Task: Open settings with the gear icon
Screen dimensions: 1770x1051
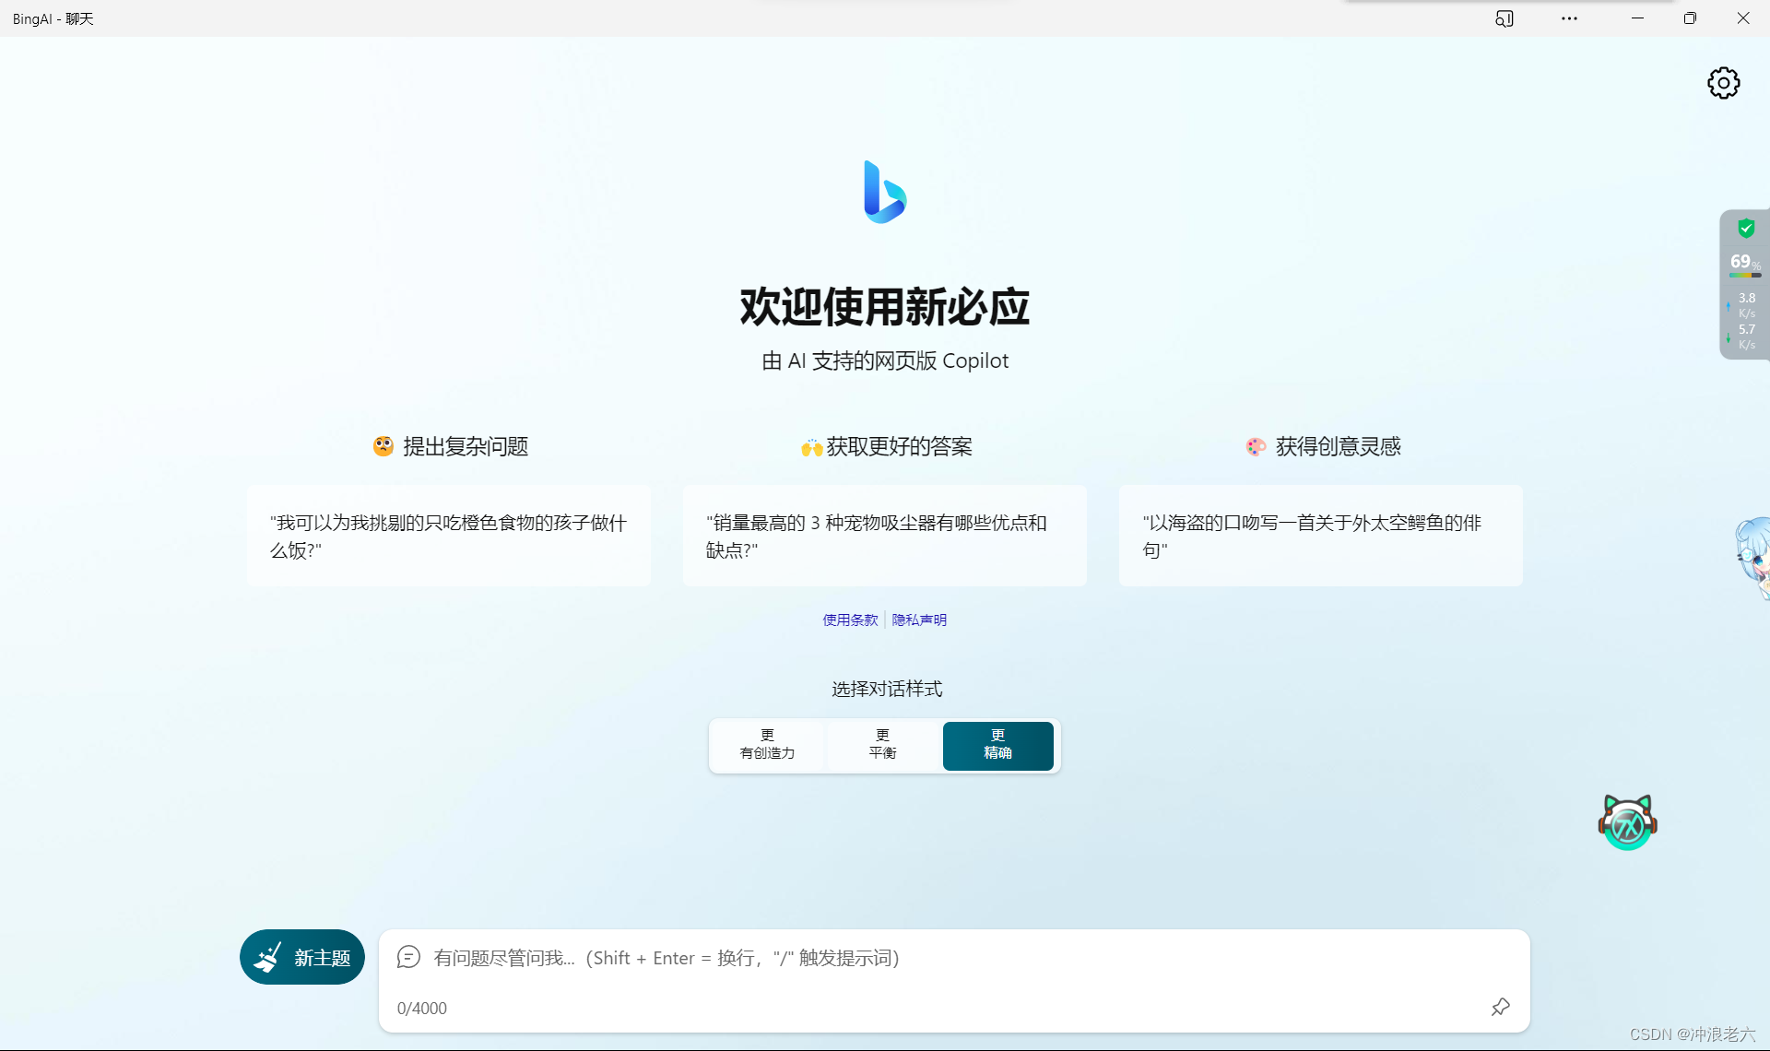Action: [x=1723, y=83]
